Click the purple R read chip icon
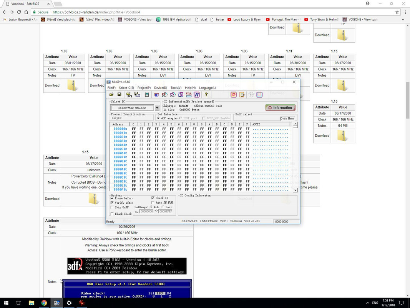The width and height of the screenshot is (410, 308). click(197, 95)
